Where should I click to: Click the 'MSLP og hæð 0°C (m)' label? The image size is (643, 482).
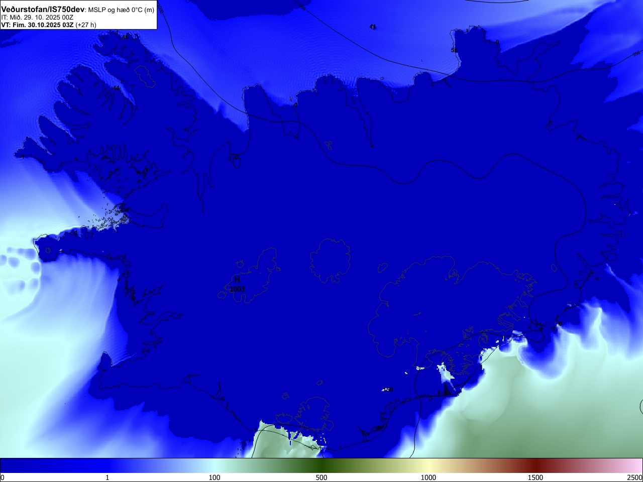[121, 10]
